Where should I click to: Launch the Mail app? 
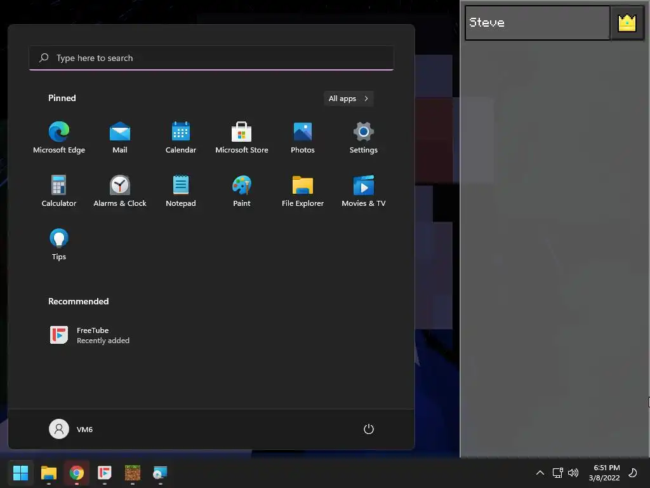pyautogui.click(x=120, y=138)
